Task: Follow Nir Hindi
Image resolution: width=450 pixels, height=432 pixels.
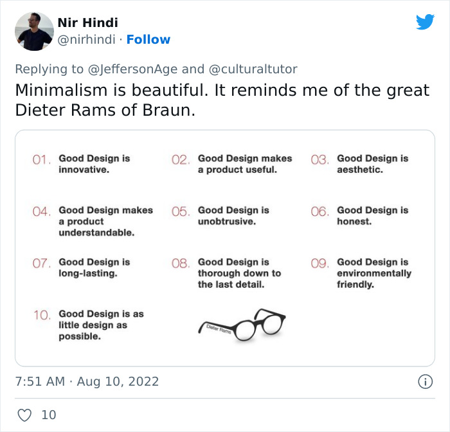Action: click(x=148, y=39)
